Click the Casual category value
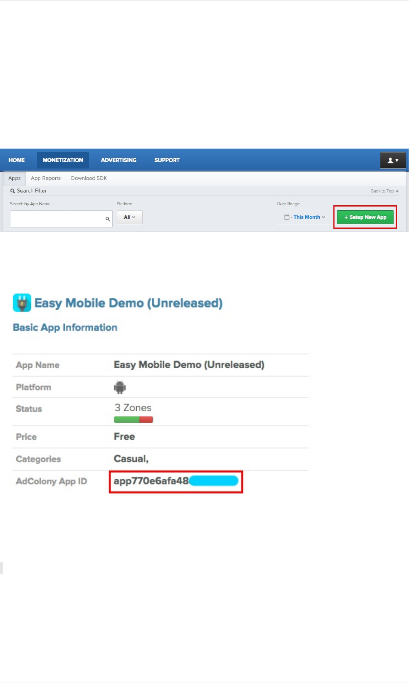The width and height of the screenshot is (409, 683). 131,459
